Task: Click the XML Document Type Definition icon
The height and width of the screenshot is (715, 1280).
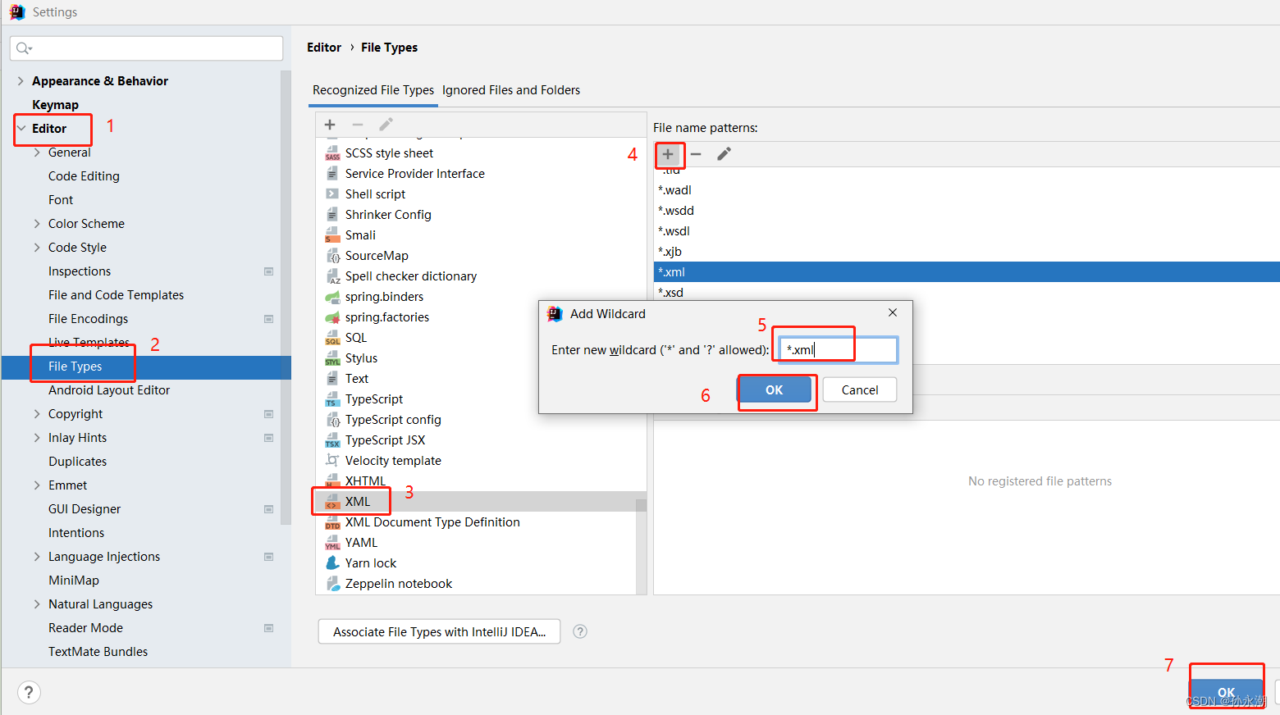Action: pos(332,522)
